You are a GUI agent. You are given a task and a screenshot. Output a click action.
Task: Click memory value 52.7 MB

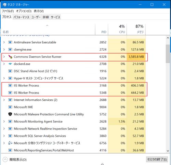(x=138, y=136)
